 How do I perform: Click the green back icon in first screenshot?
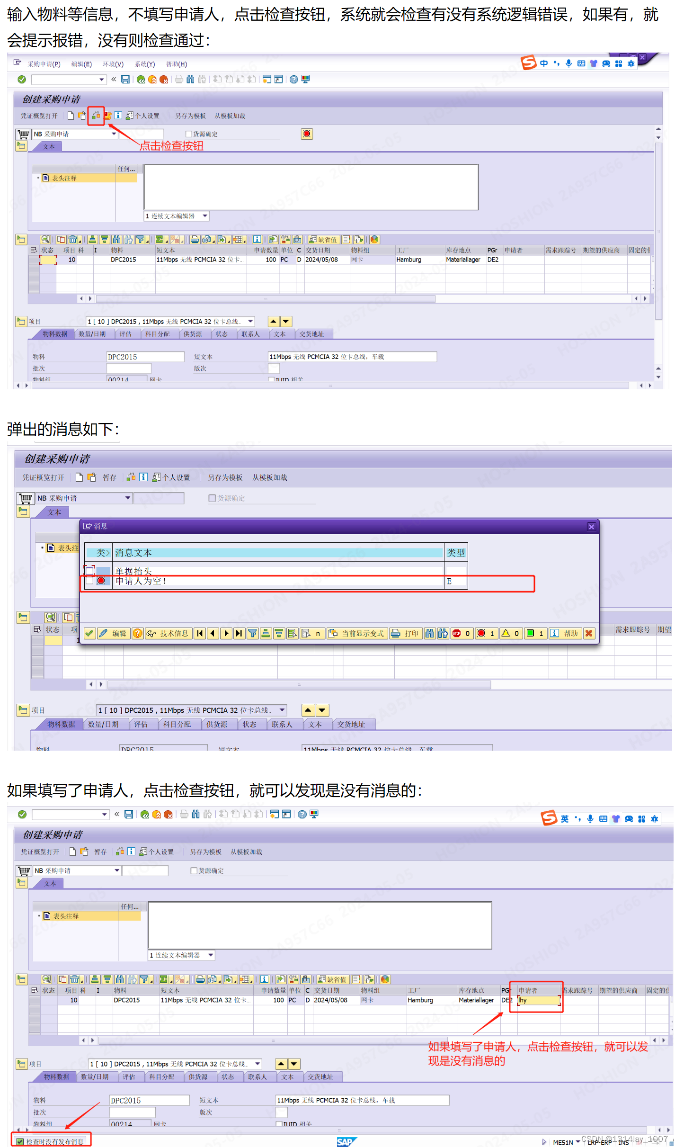coord(141,80)
